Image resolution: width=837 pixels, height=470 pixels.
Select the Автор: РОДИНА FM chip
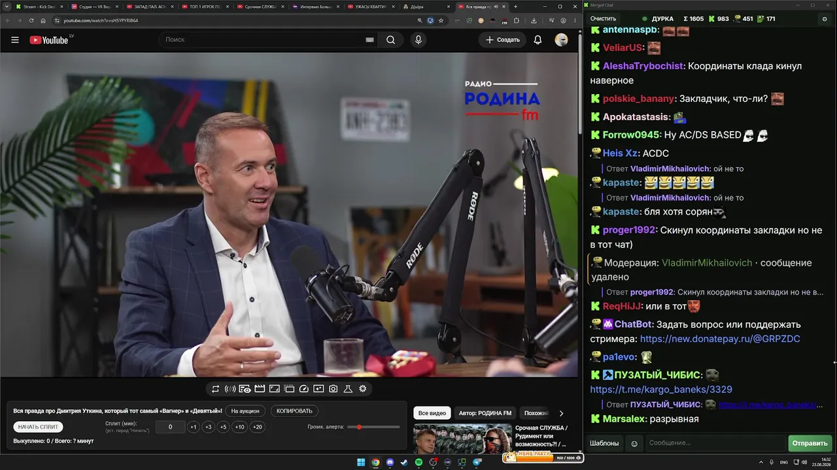pos(485,413)
